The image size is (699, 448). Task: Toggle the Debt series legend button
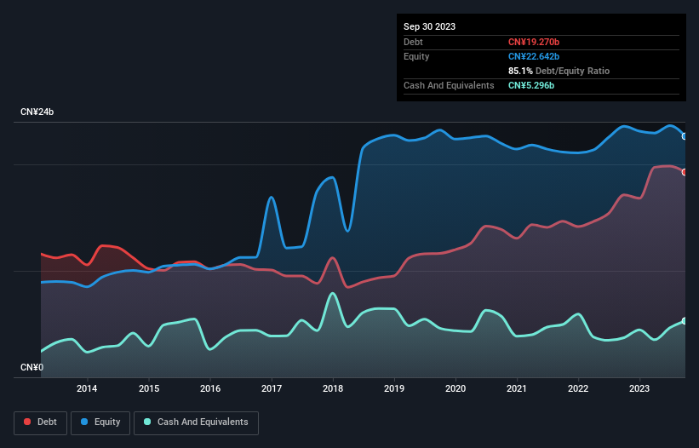click(x=41, y=422)
